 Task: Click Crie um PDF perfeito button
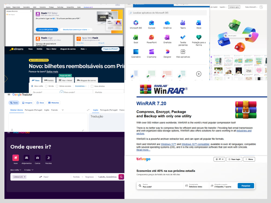tap(47, 30)
